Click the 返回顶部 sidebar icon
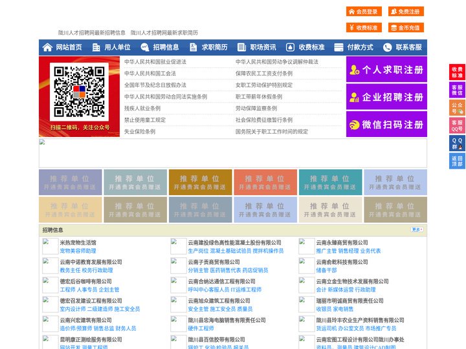The height and width of the screenshot is (349, 466). pyautogui.click(x=457, y=161)
